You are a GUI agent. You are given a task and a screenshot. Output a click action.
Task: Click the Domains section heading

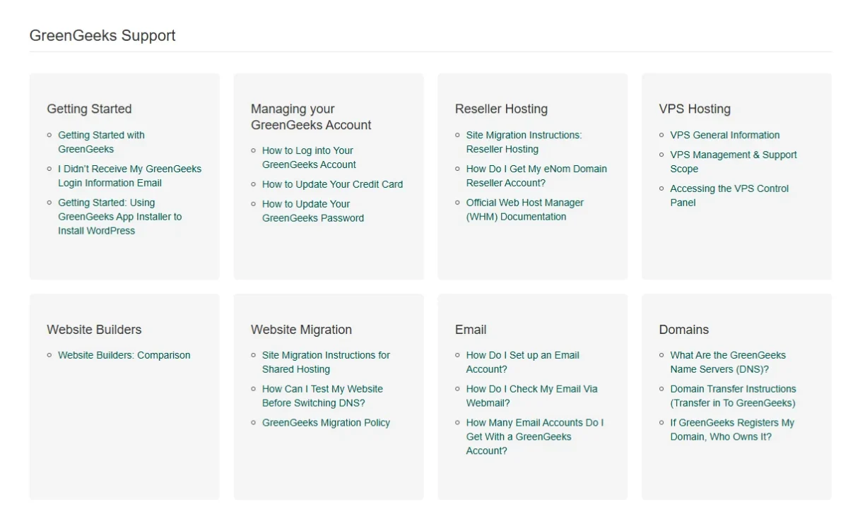point(683,330)
